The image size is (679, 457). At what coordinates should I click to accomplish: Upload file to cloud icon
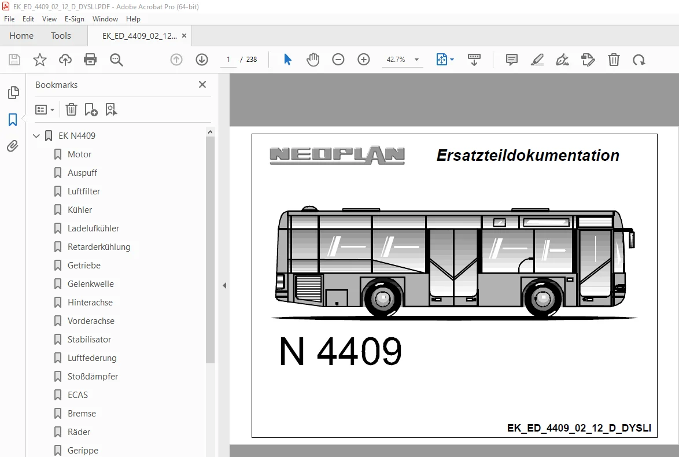coord(65,60)
